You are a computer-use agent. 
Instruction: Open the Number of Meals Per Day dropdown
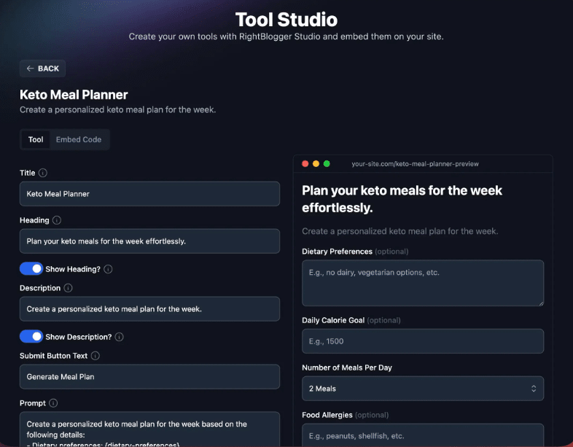click(x=423, y=389)
